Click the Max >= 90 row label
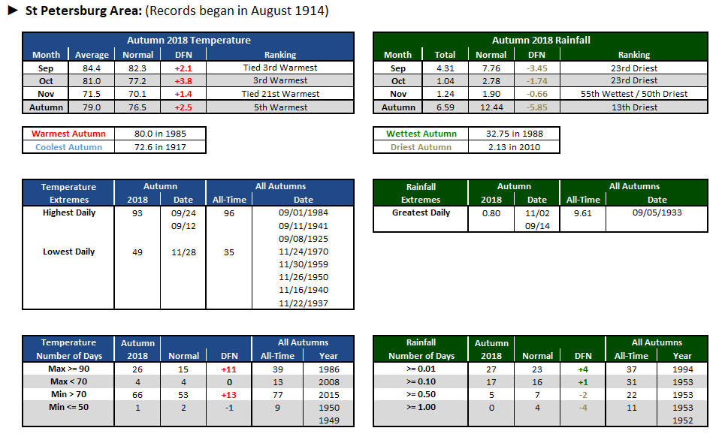This screenshot has width=728, height=440. tap(68, 369)
